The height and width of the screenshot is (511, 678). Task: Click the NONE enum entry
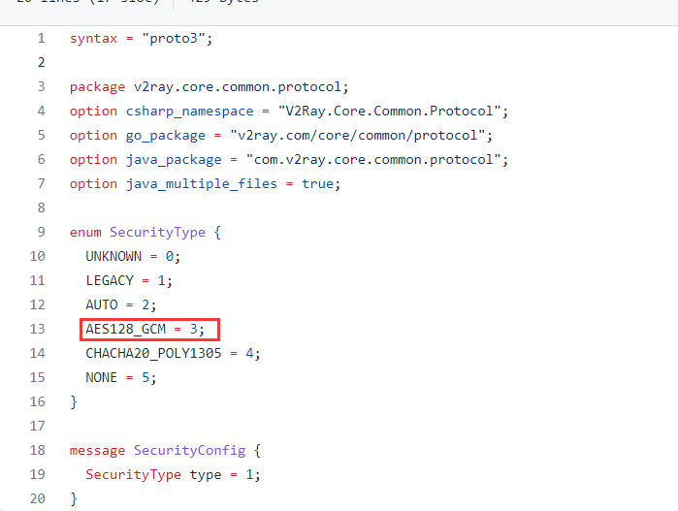101,377
